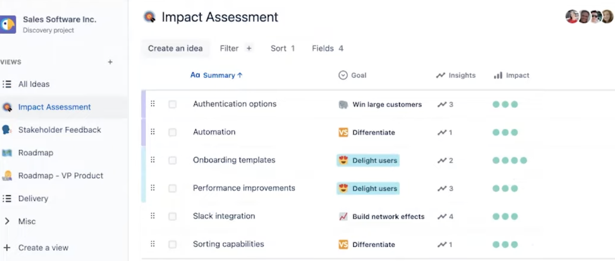Expand the Misc views group

pyautogui.click(x=7, y=221)
